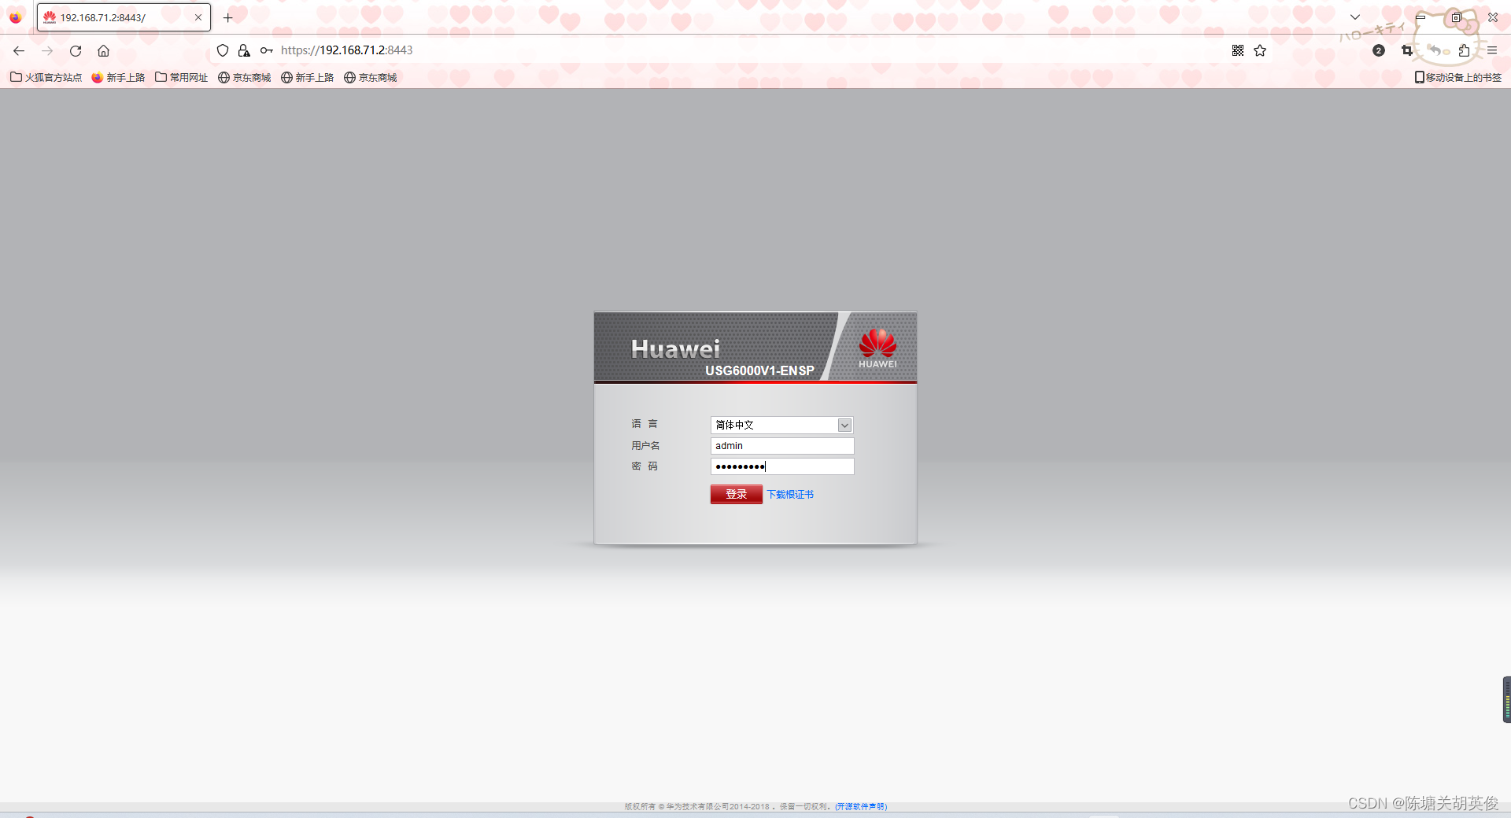This screenshot has width=1511, height=818.
Task: Open the 常用网址 bookmark folder
Action: [x=182, y=77]
